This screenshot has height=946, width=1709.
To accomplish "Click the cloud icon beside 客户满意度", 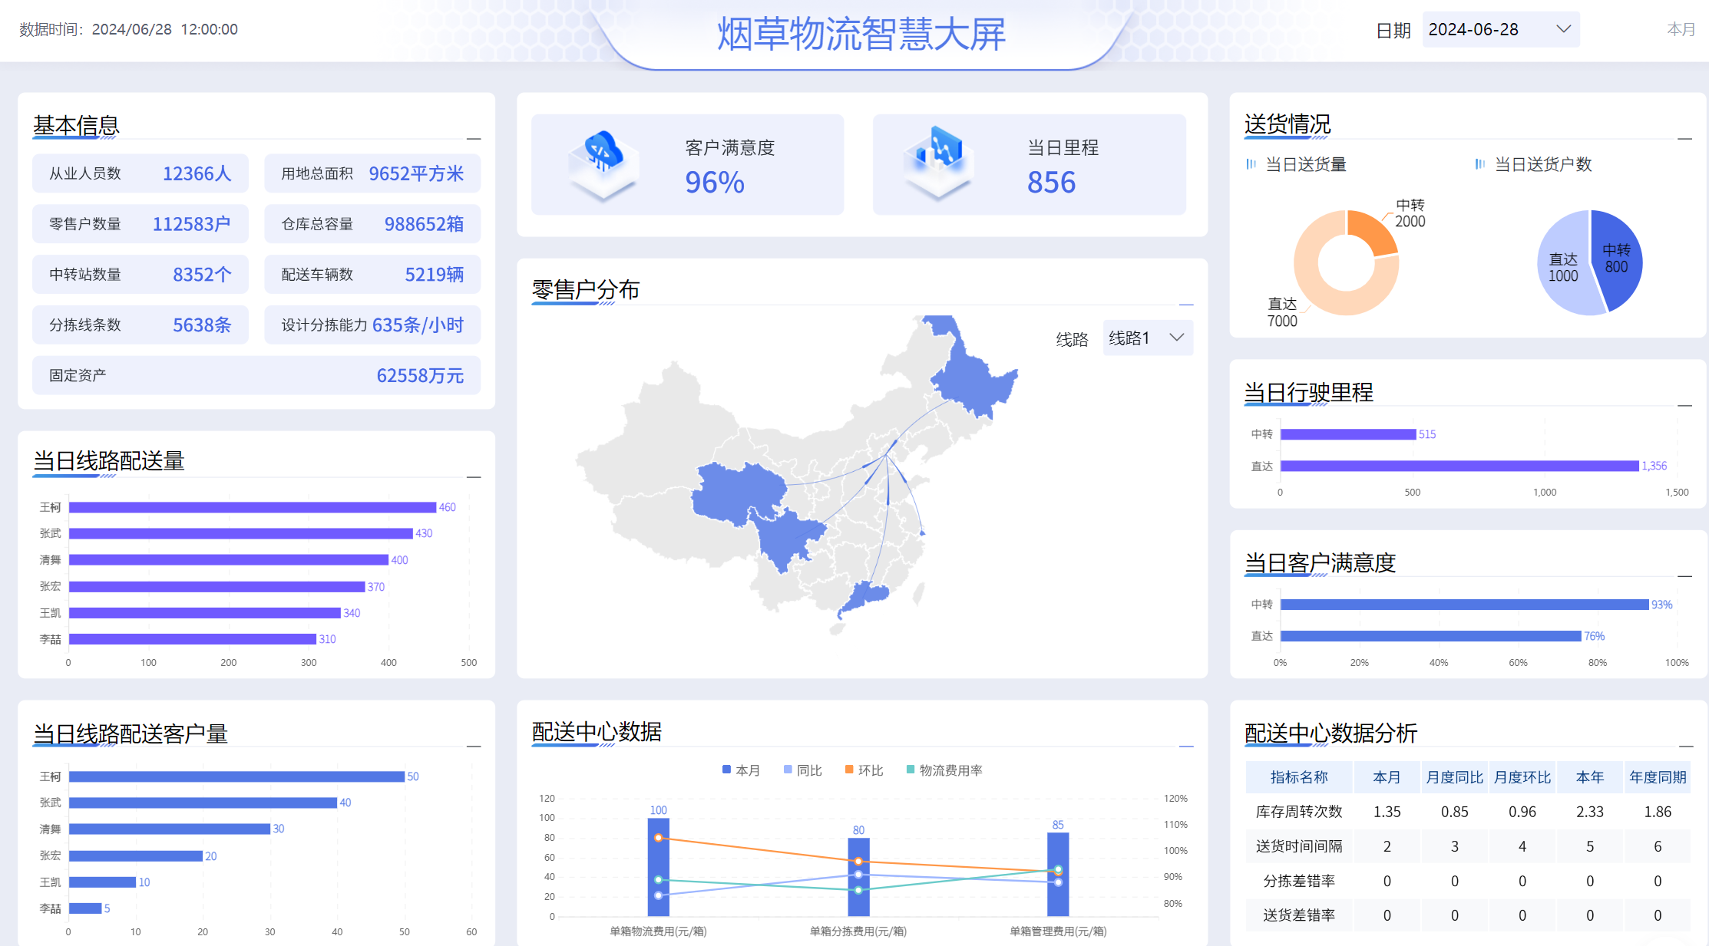I will (603, 164).
